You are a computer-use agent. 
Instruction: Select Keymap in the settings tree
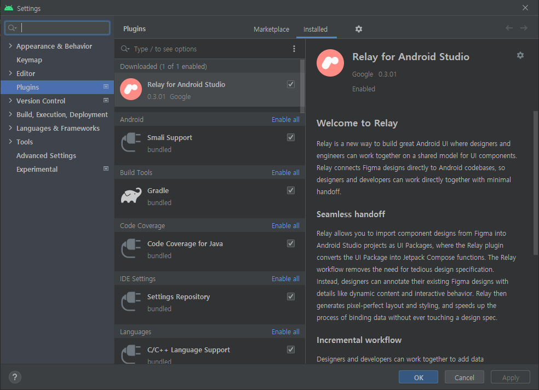pyautogui.click(x=29, y=60)
